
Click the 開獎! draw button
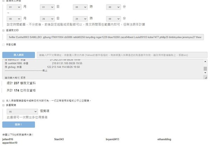click(19, 125)
